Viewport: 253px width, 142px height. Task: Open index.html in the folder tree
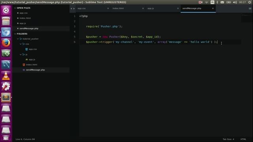click(x=32, y=65)
